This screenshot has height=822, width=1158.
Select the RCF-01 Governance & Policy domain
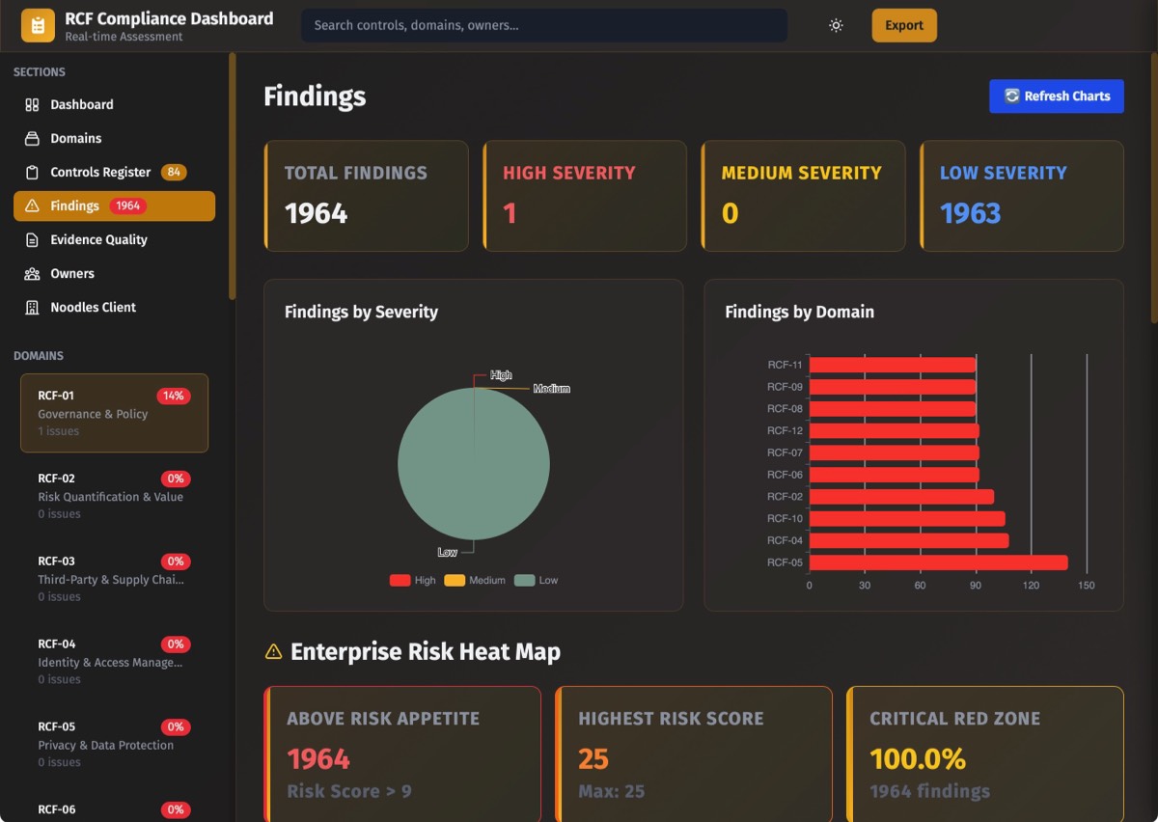(114, 413)
